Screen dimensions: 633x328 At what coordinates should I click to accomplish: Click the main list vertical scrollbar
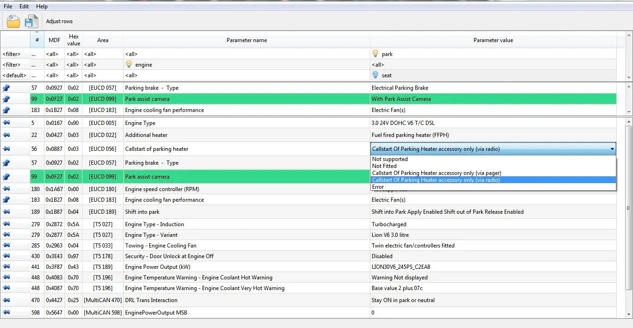629,208
